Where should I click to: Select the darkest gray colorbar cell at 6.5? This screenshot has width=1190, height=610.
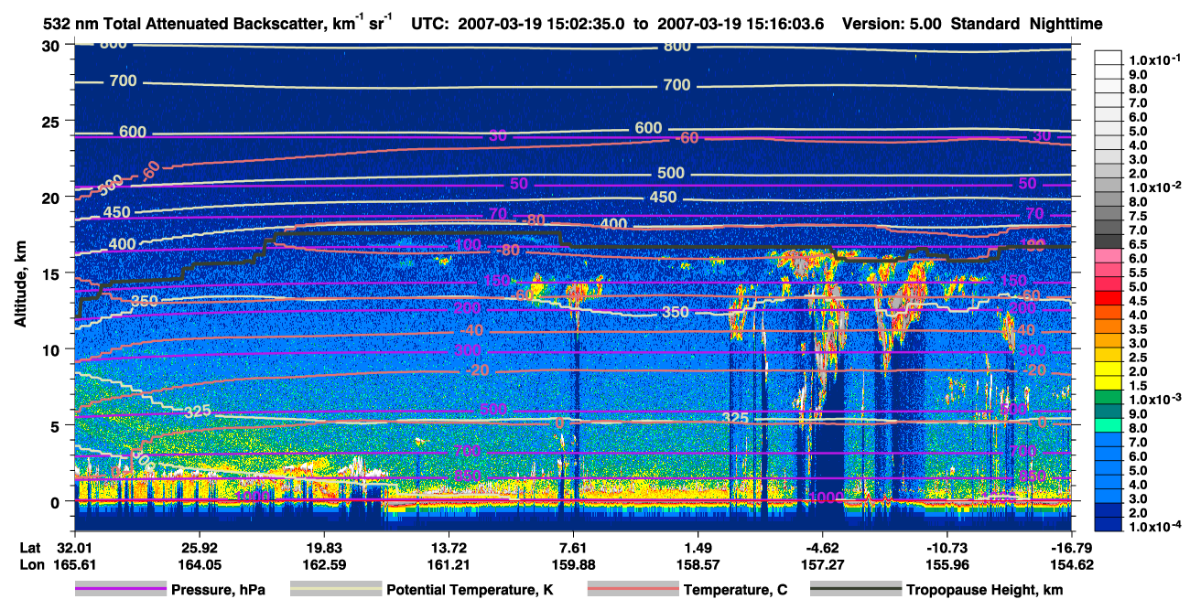(1109, 241)
